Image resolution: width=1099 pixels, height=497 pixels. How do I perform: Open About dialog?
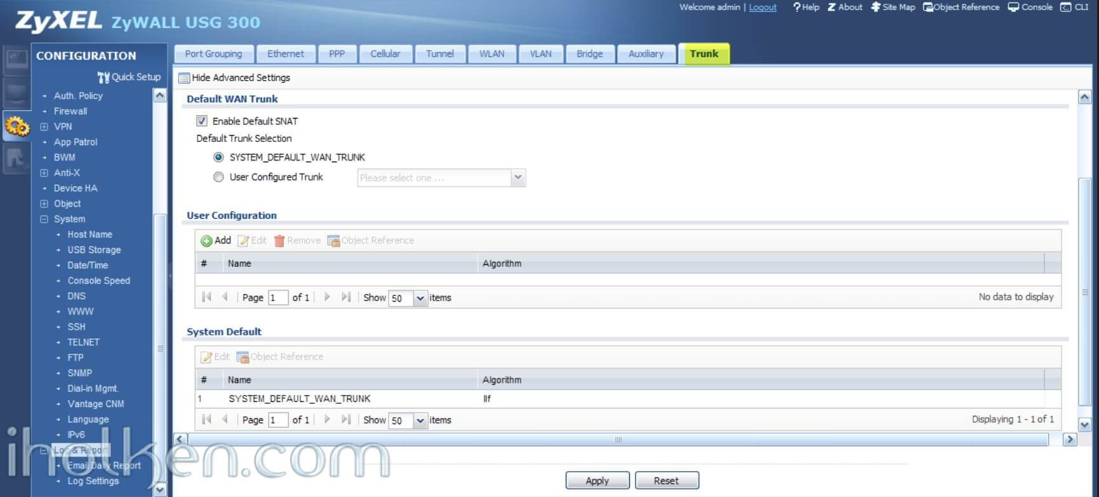click(845, 7)
